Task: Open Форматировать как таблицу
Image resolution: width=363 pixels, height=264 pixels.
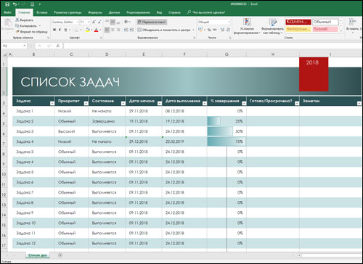Action: point(272,26)
